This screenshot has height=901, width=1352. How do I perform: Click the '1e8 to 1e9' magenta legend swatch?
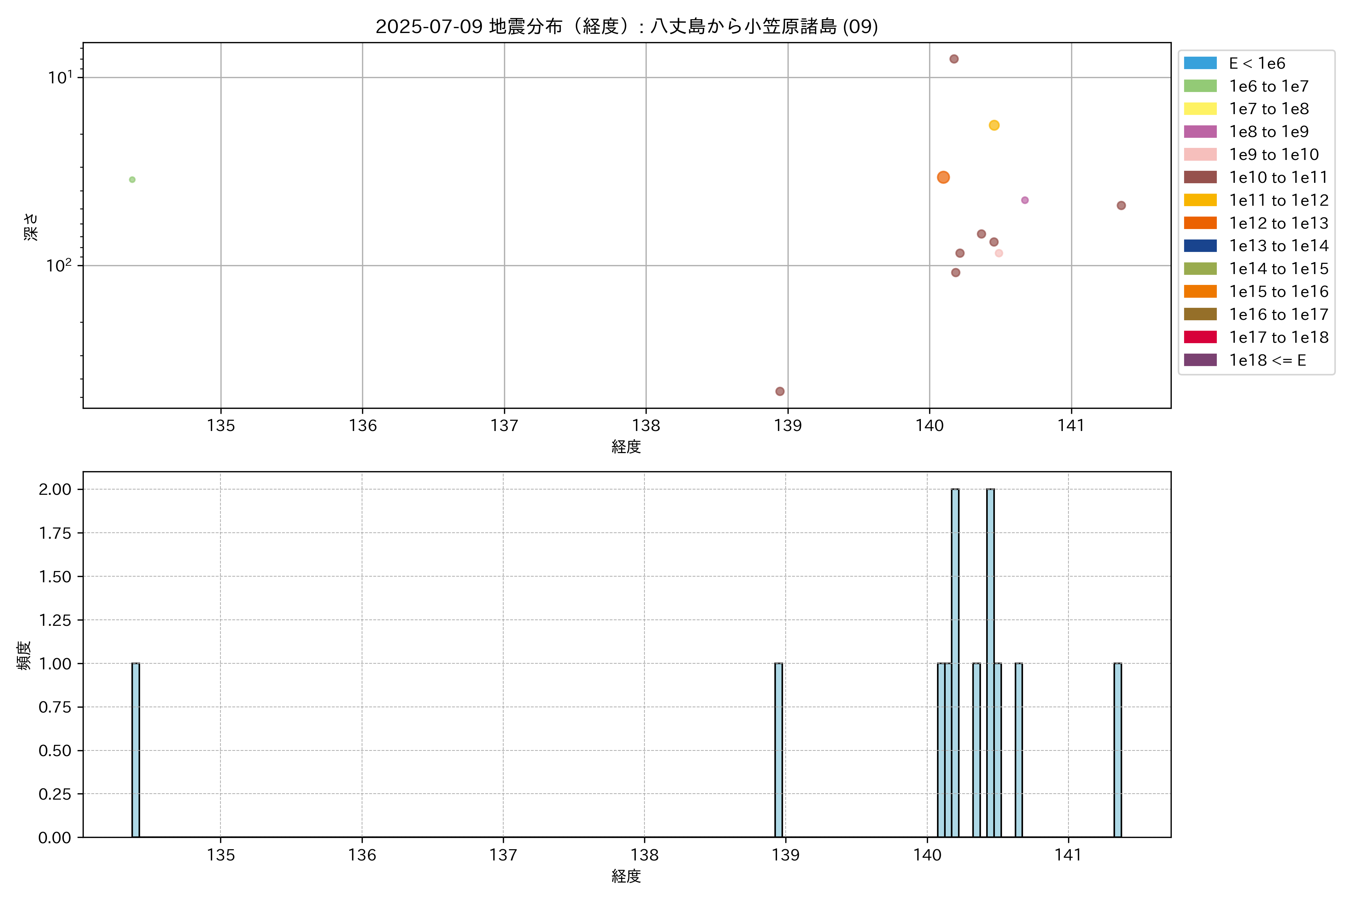[x=1200, y=132]
